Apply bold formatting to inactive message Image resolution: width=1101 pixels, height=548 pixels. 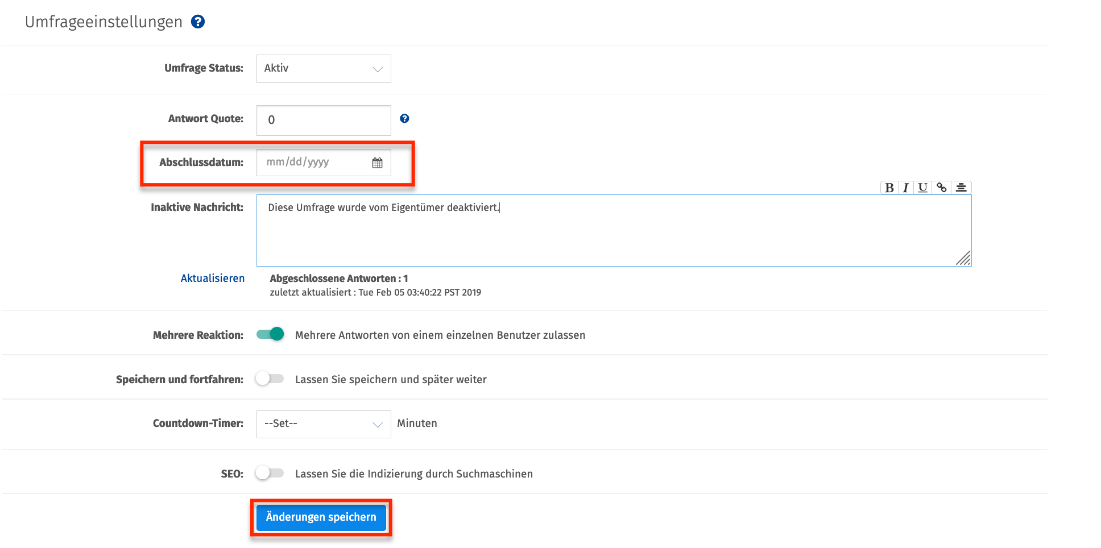click(x=889, y=188)
